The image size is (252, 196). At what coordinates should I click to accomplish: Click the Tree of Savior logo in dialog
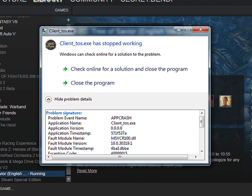click(50, 46)
